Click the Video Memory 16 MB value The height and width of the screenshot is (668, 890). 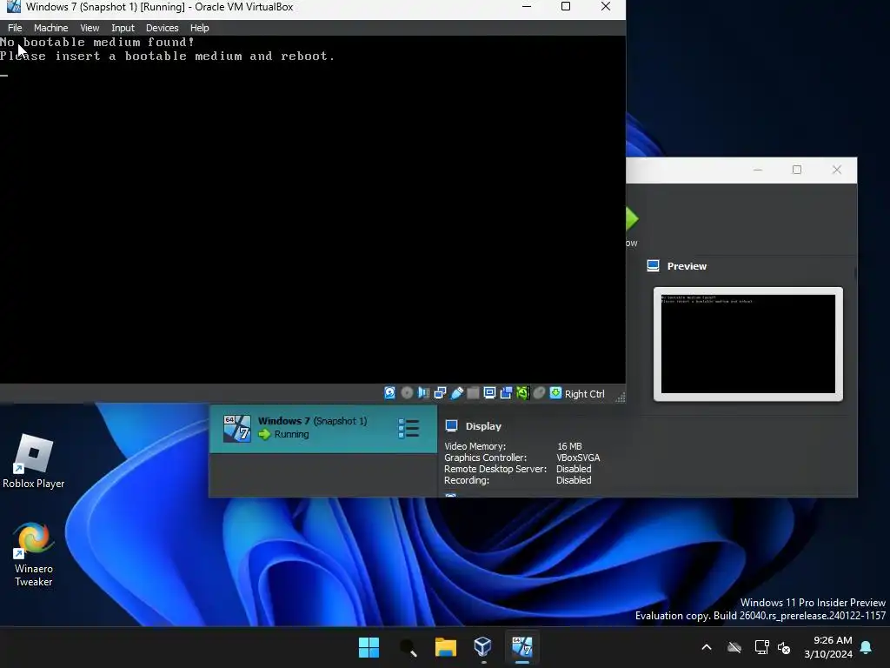(x=569, y=446)
